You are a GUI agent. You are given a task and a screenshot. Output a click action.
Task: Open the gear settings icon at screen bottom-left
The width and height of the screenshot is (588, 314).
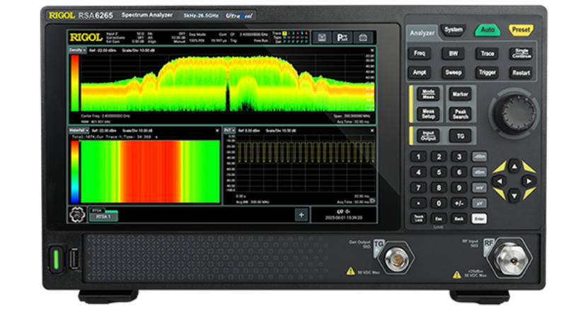77,215
